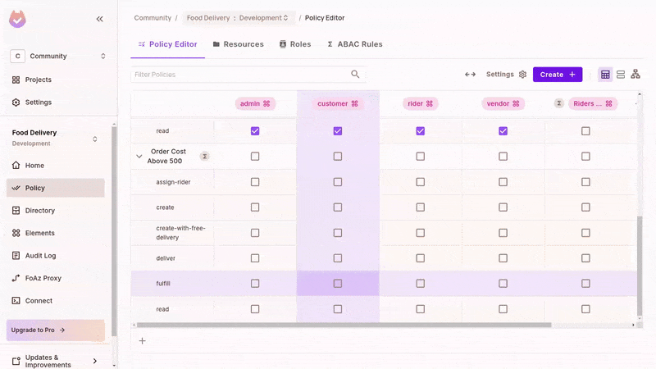Image resolution: width=656 pixels, height=369 pixels.
Task: Toggle column width arrows icon
Action: tap(470, 75)
